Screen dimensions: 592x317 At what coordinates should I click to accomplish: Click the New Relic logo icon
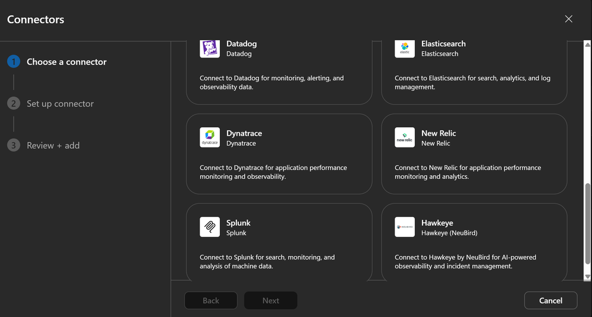404,137
